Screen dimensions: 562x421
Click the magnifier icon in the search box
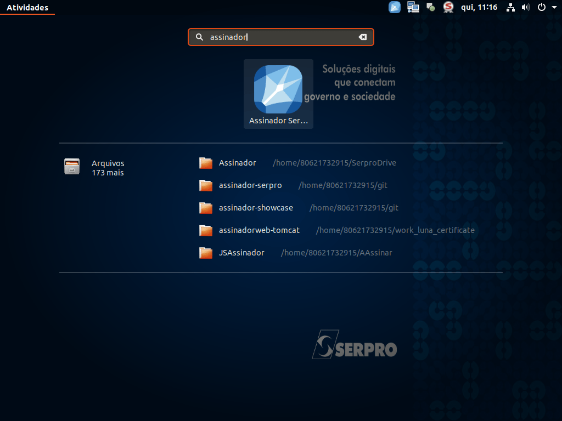(199, 37)
